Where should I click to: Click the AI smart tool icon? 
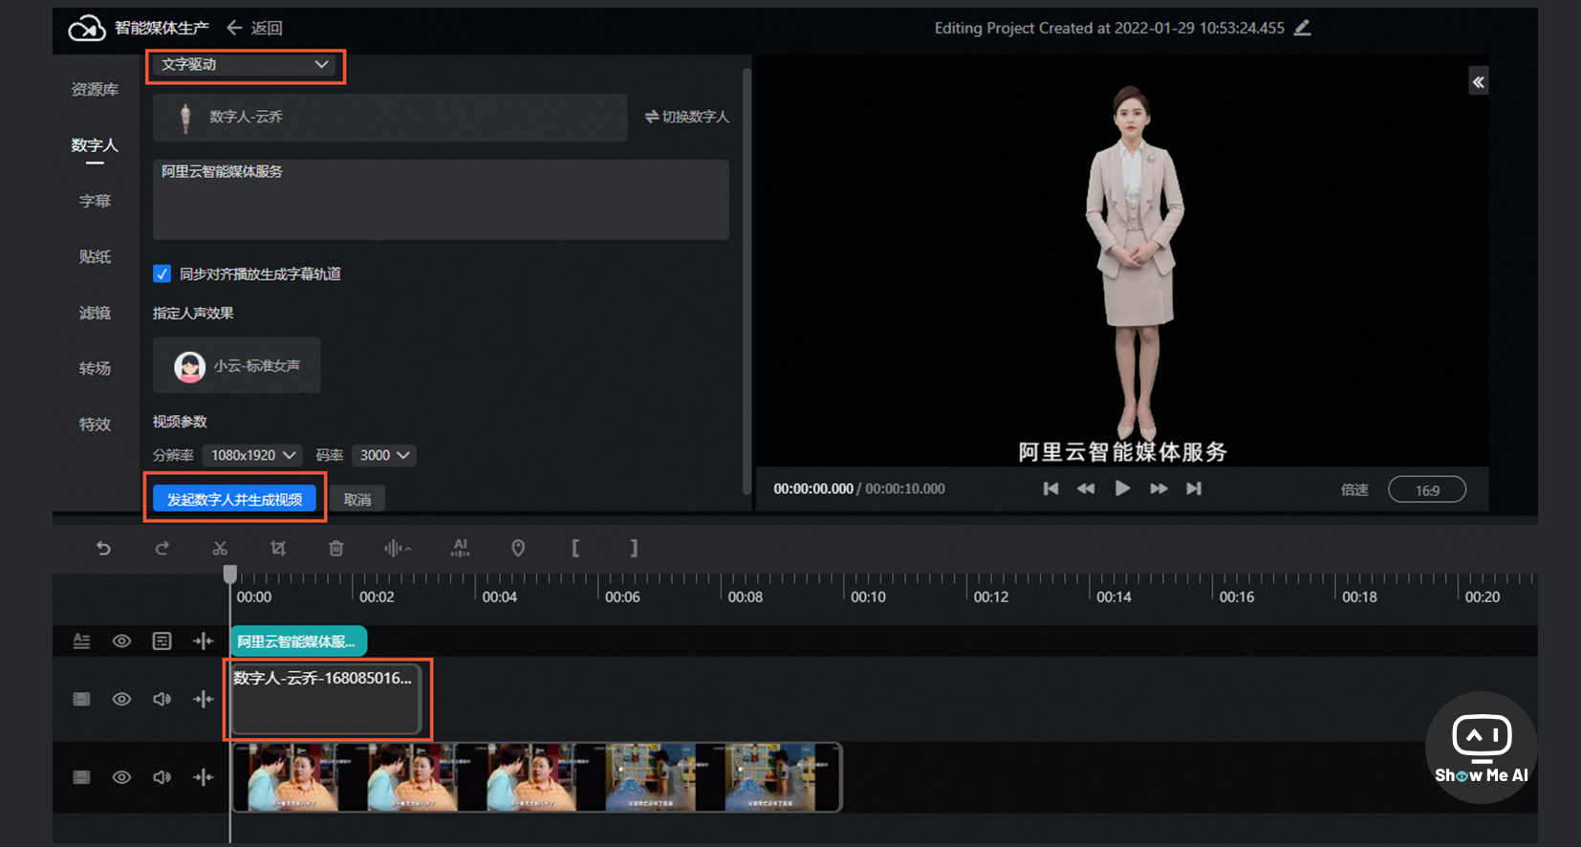[461, 548]
